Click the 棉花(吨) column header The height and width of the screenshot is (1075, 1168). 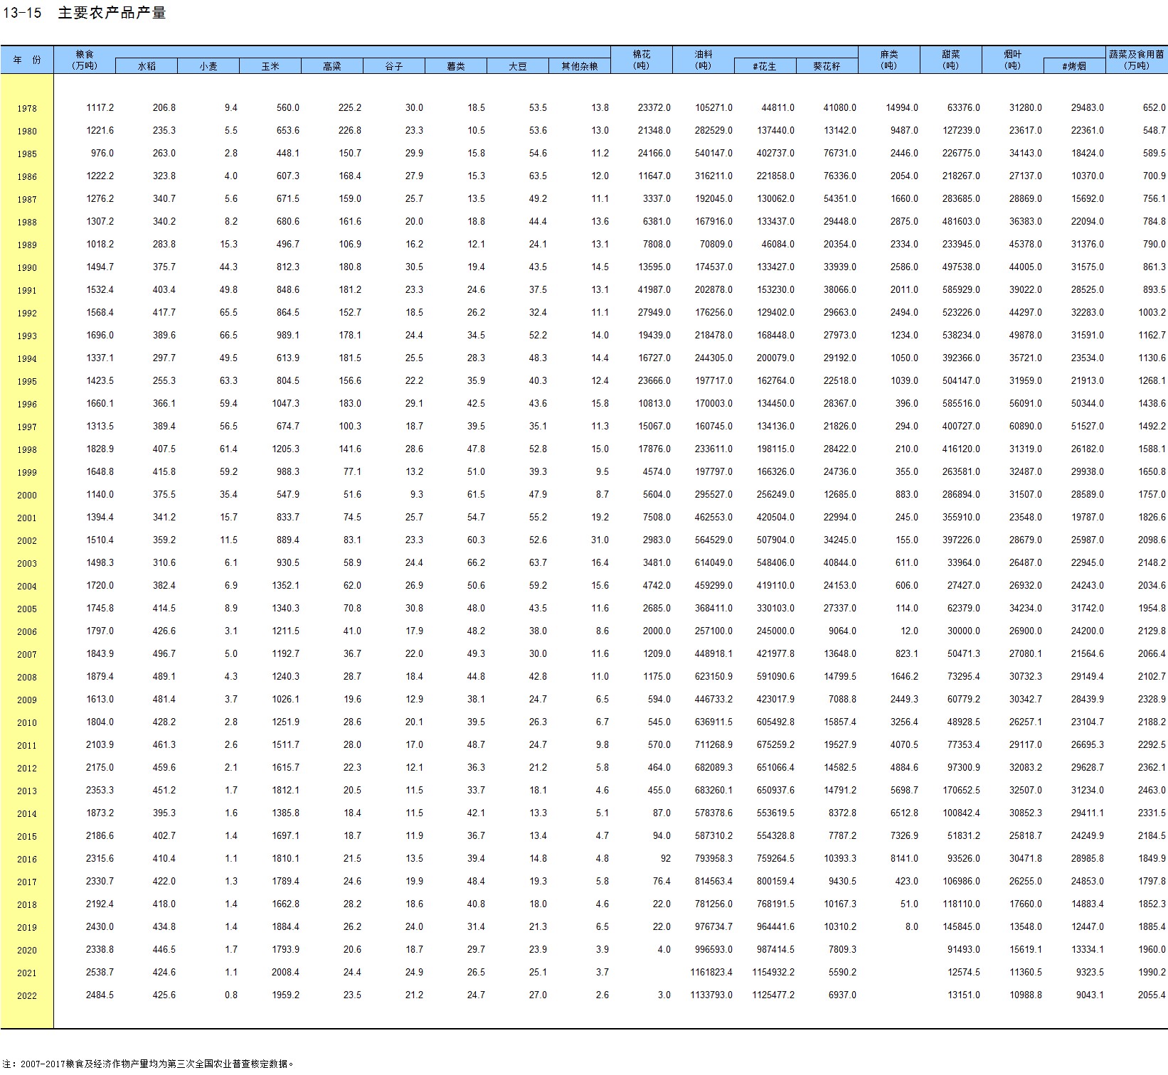pyautogui.click(x=642, y=60)
